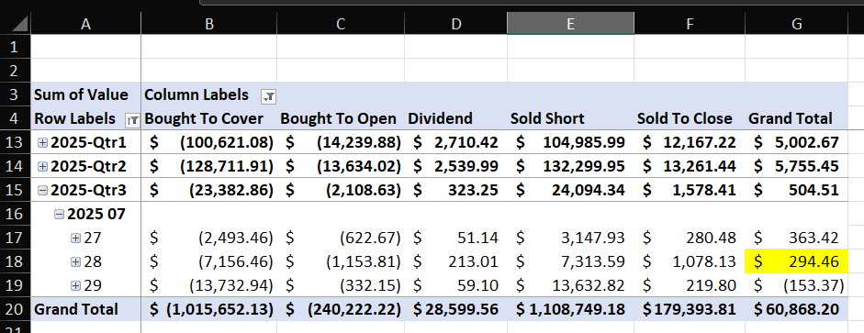The image size is (864, 333).
Task: Select row 2 header
Action: [16, 71]
